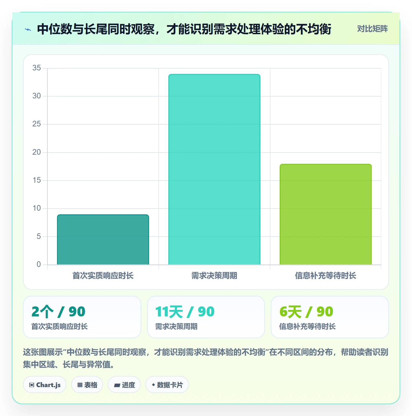This screenshot has height=416, width=412.
Task: Select the 表格 tag
Action: click(x=87, y=384)
